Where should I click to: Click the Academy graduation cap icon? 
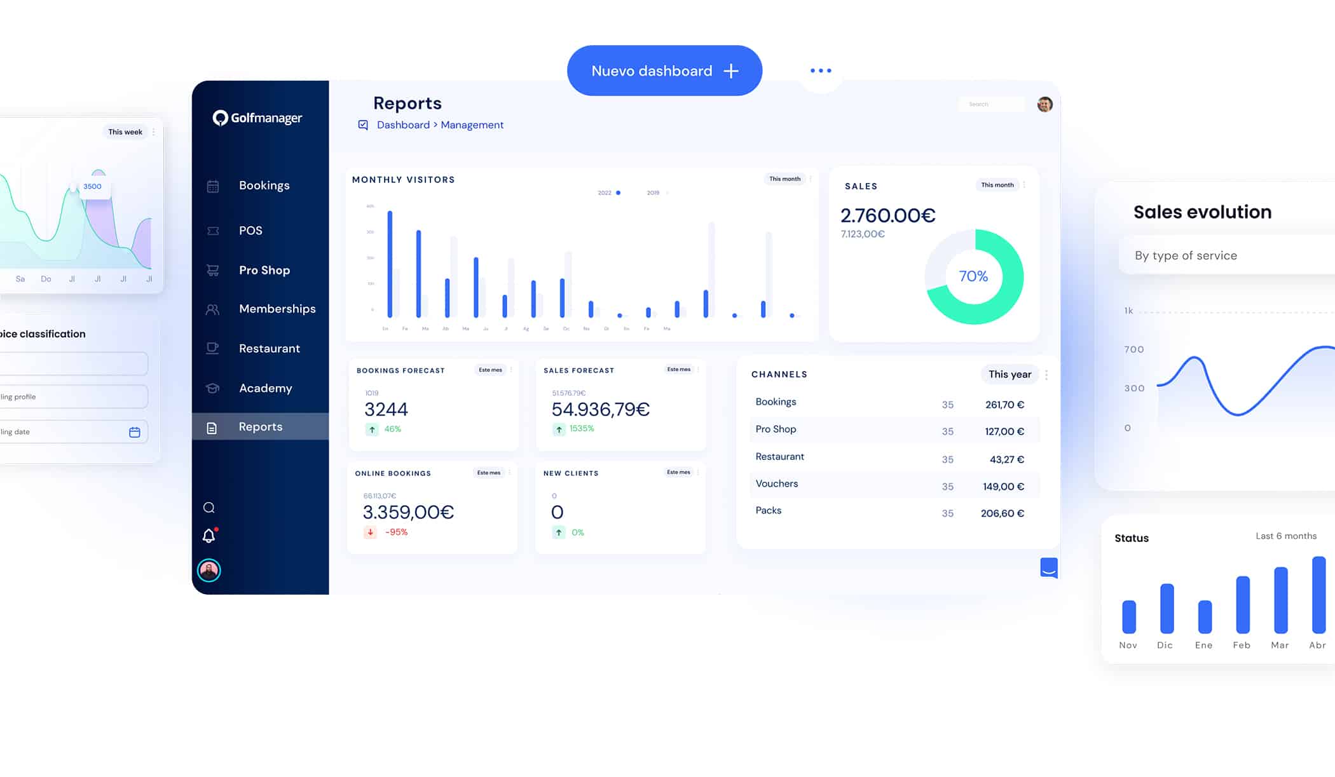pos(213,388)
